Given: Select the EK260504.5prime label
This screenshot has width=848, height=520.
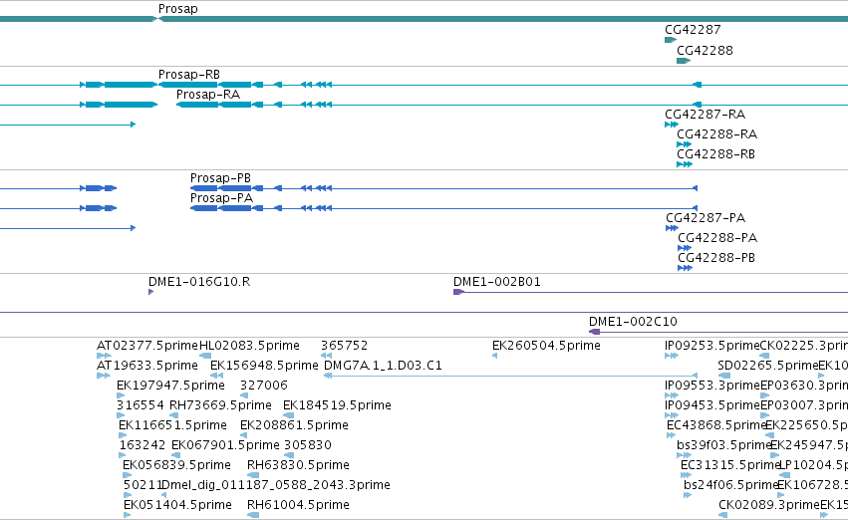Looking at the screenshot, I should [546, 346].
